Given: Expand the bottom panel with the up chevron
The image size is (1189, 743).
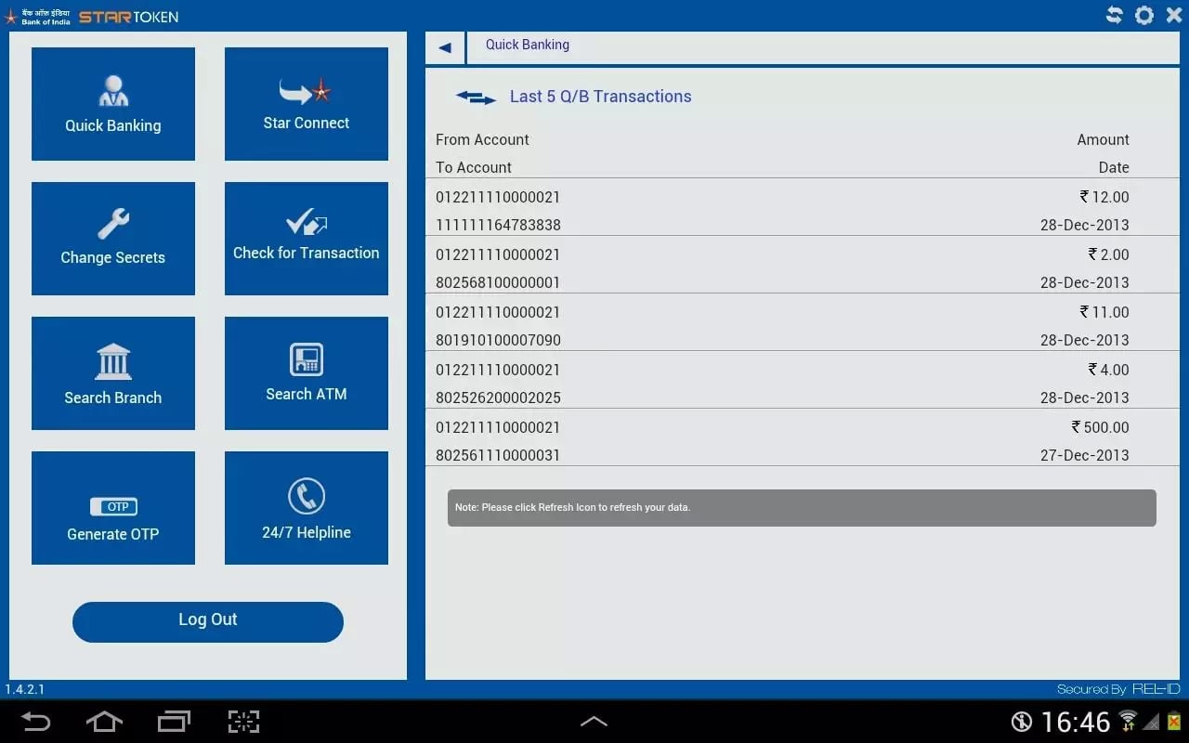Looking at the screenshot, I should click(594, 722).
